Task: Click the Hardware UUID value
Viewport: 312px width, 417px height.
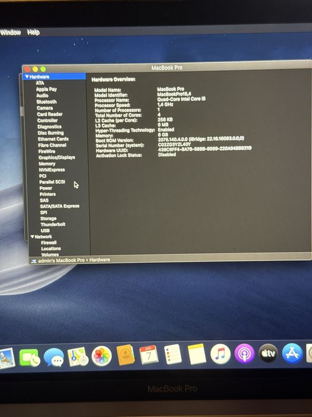Action: click(x=204, y=148)
